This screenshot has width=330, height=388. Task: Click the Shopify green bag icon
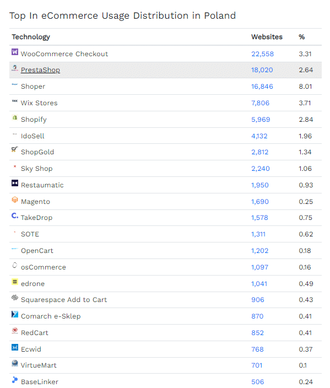[x=15, y=117]
